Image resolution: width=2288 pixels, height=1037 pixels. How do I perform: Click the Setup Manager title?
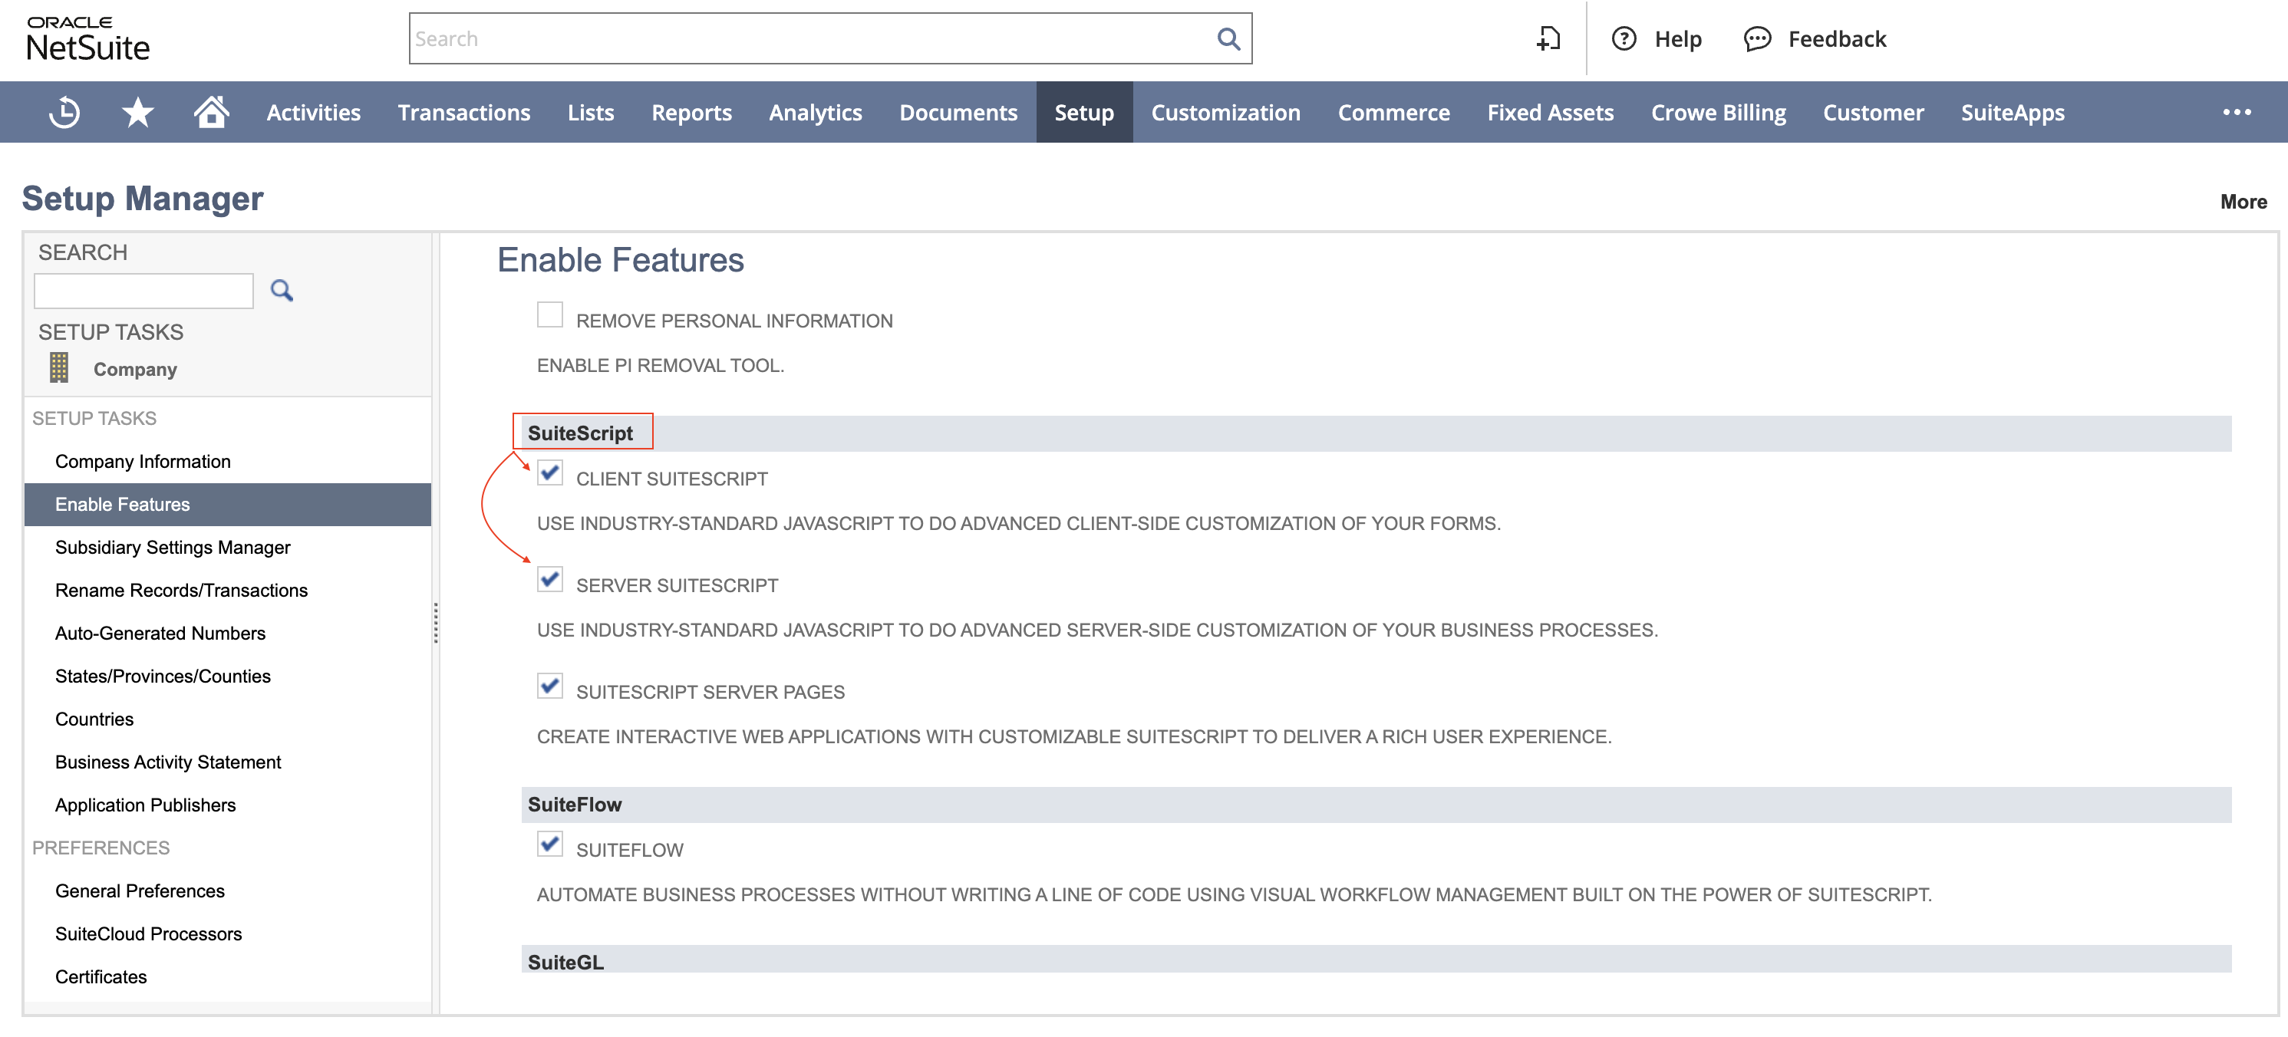143,198
